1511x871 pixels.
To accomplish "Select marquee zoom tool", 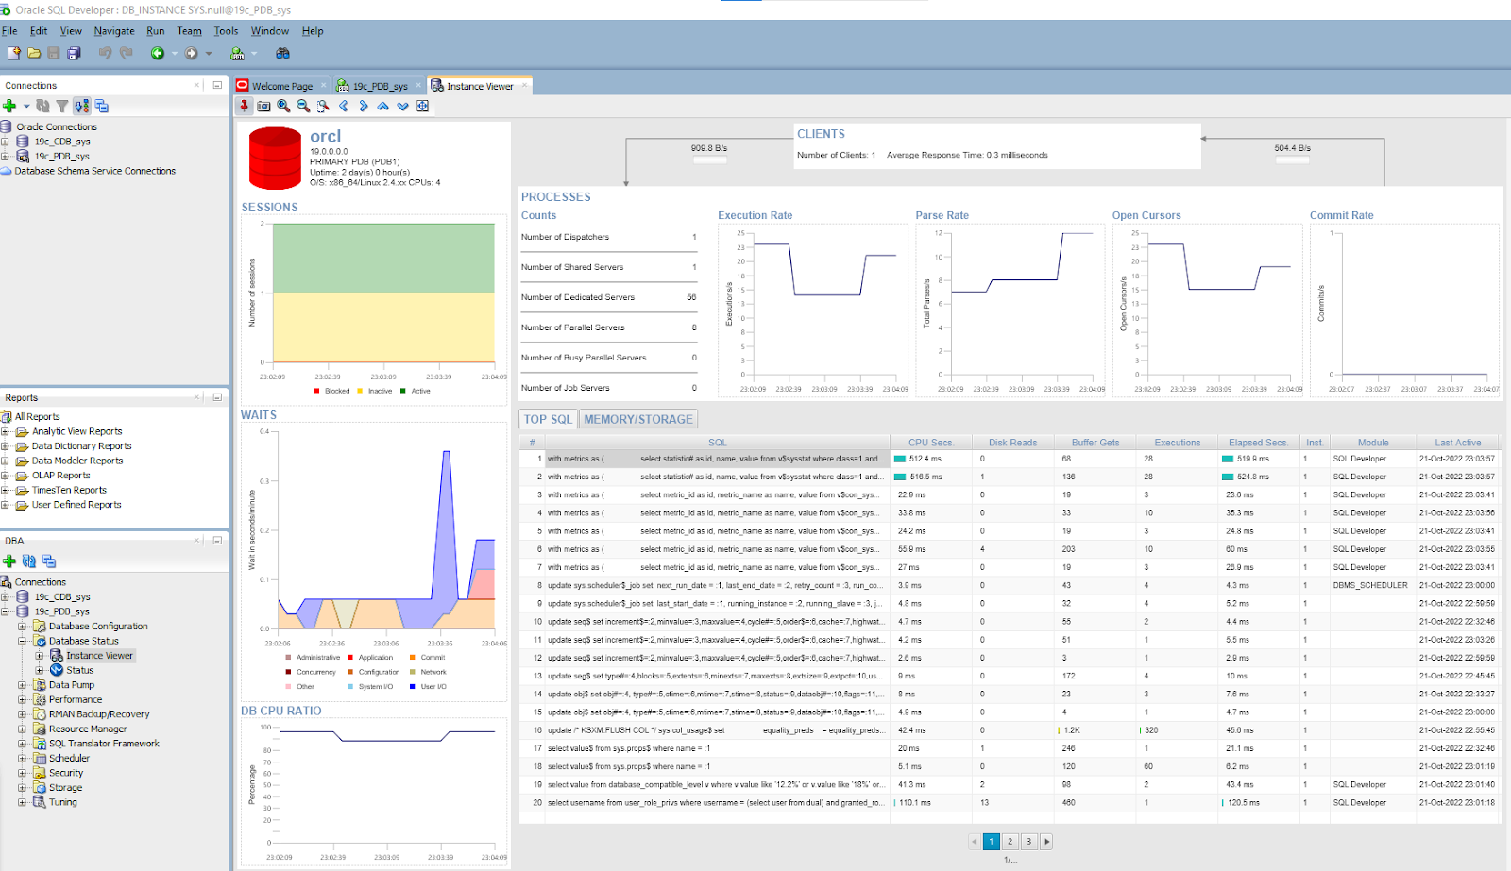I will pyautogui.click(x=323, y=106).
